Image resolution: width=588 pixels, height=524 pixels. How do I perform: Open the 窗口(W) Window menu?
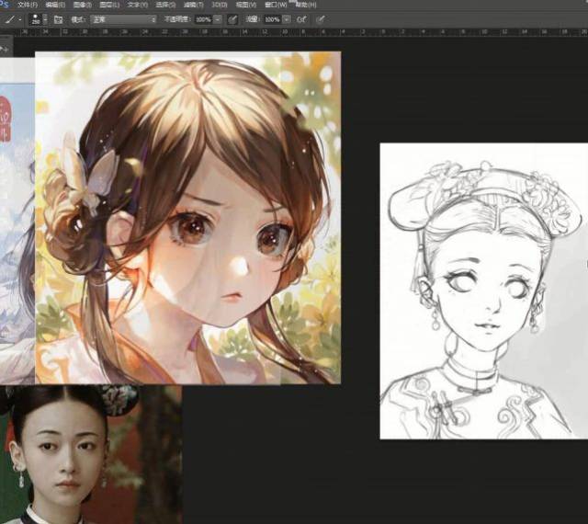[276, 5]
